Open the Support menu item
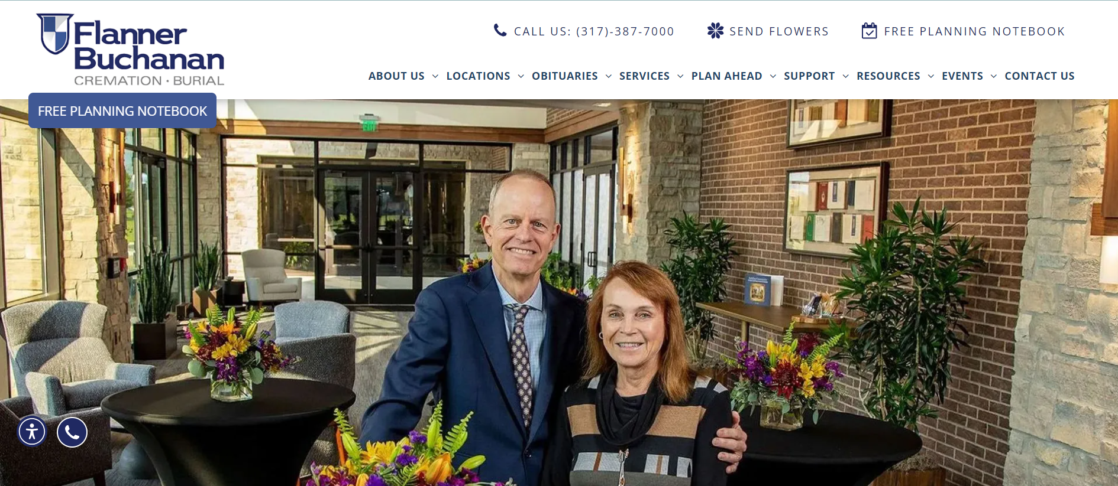Screen dimensions: 1118x486 pos(809,76)
